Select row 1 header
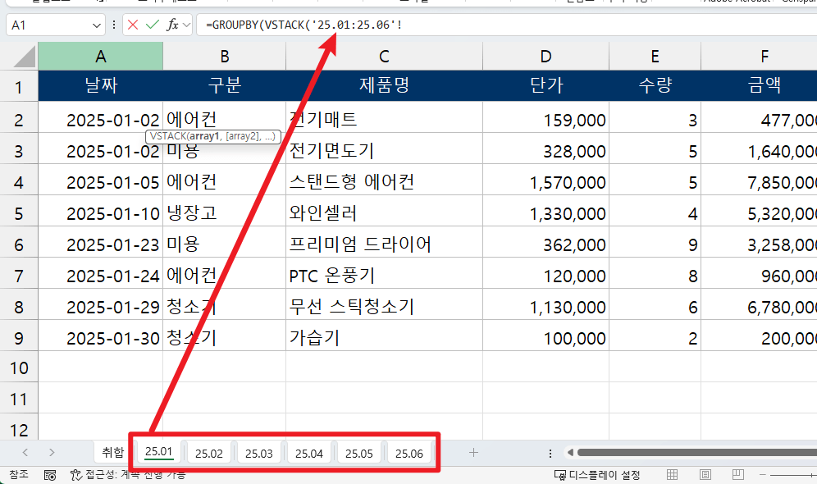The height and width of the screenshot is (484, 817). (x=19, y=86)
